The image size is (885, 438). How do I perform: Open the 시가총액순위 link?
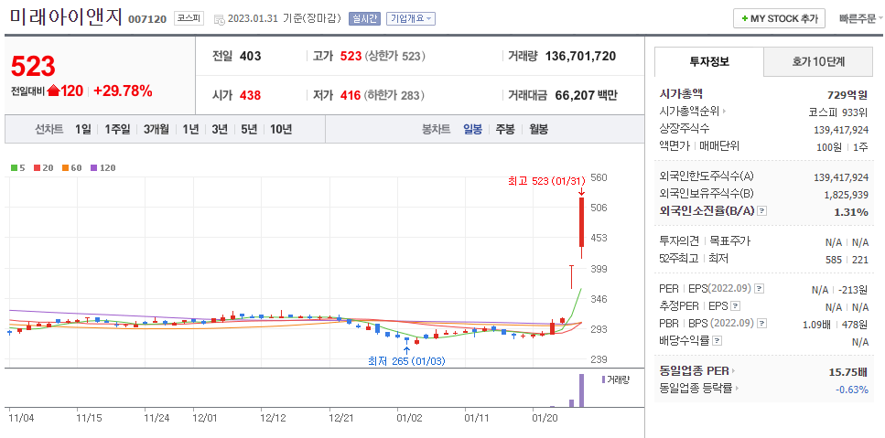(x=693, y=112)
